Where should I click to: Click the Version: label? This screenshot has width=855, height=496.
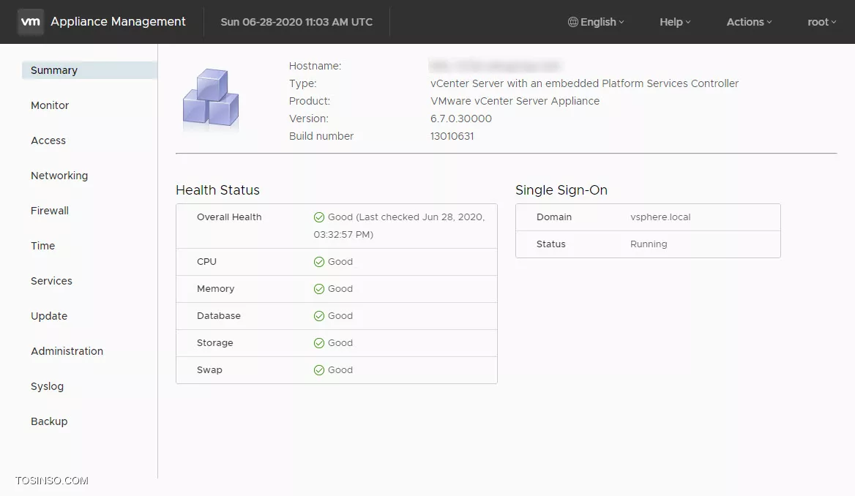(309, 119)
